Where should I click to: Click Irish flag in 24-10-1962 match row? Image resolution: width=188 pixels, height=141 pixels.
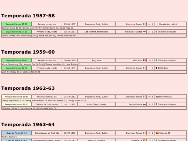144,97
